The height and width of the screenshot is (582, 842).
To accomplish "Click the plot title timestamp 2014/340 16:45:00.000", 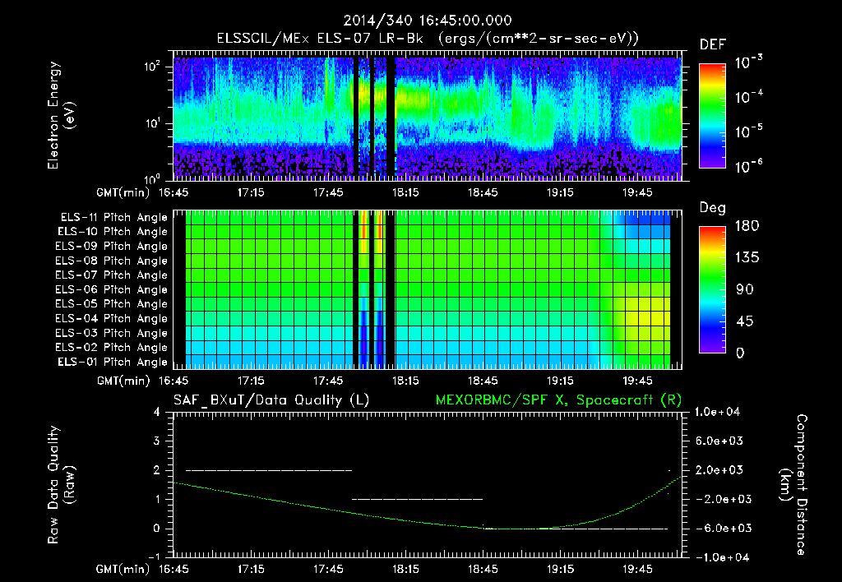I will coord(428,21).
